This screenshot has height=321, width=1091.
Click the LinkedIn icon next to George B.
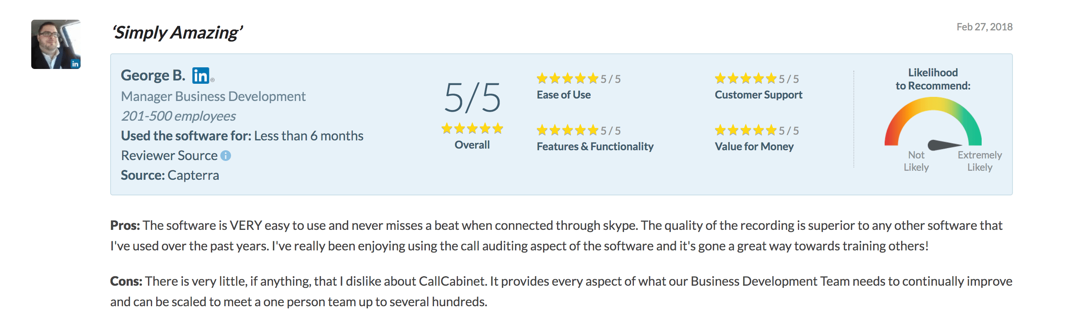(x=201, y=76)
